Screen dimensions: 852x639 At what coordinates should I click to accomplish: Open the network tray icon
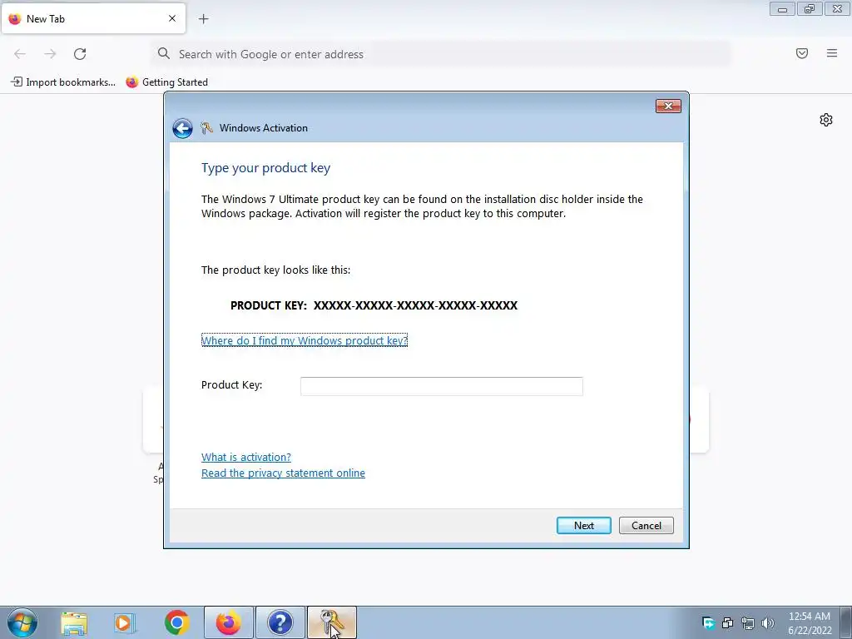(x=748, y=622)
